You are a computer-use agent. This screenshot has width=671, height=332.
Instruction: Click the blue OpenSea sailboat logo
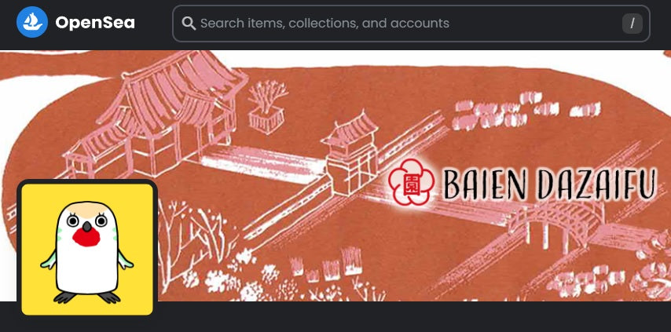coord(32,22)
